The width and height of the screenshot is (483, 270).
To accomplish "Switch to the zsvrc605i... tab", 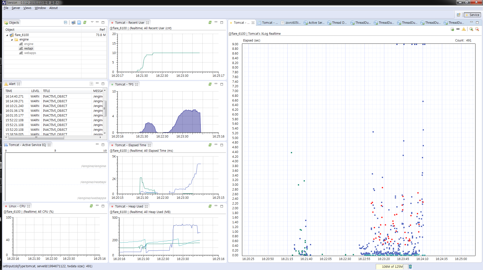I will [x=291, y=23].
